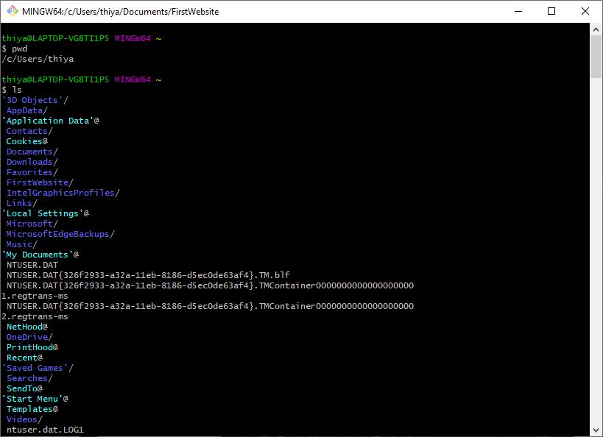Select the NTUSER.DAT filename

(x=29, y=264)
